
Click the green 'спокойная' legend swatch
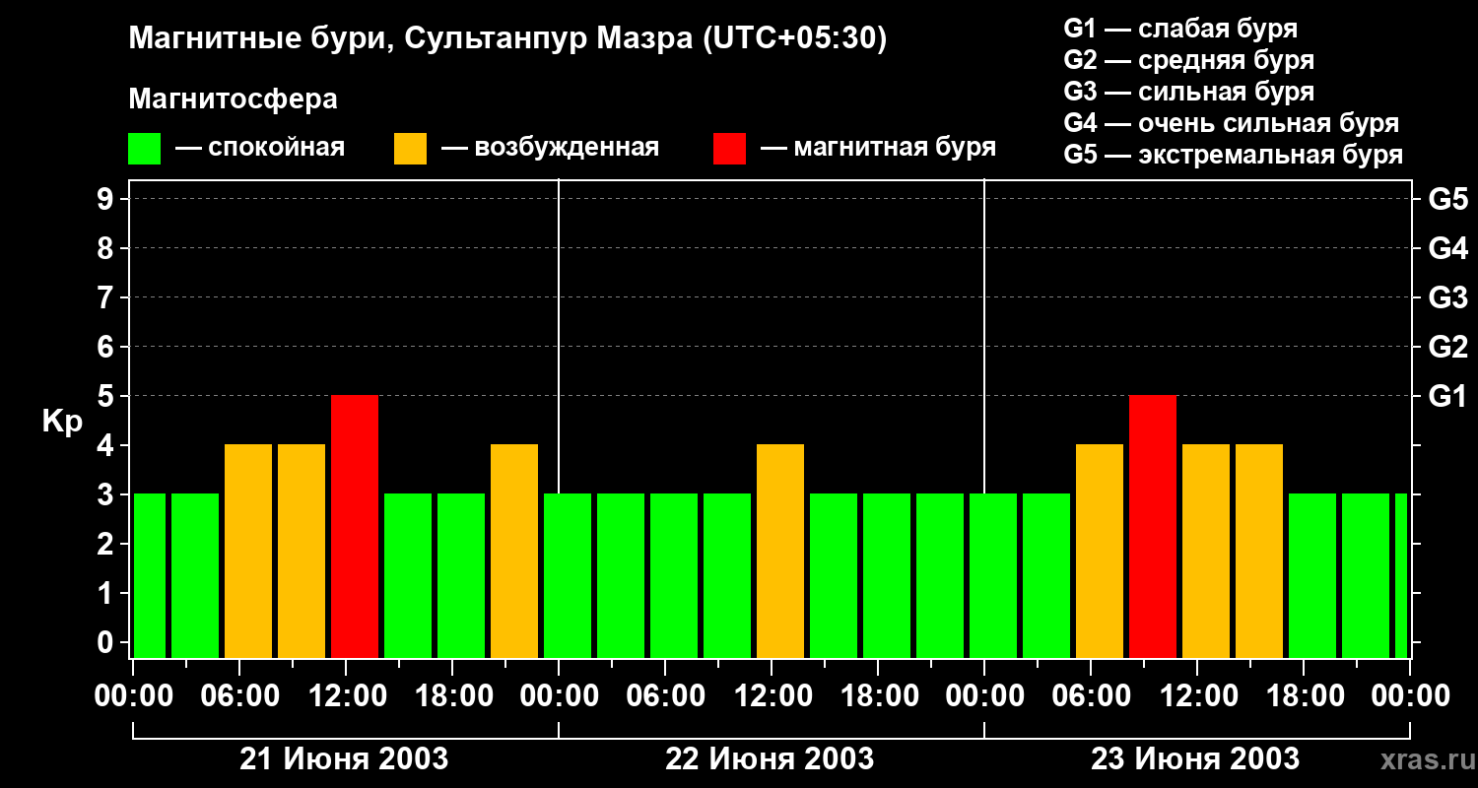[x=144, y=149]
